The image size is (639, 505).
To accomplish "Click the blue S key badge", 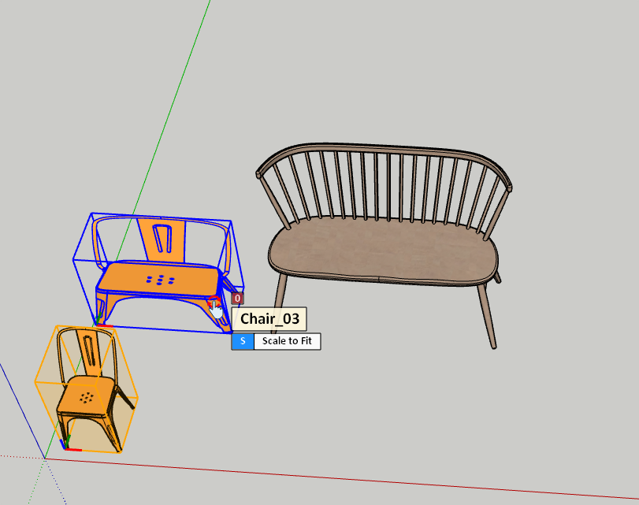I will tap(243, 341).
